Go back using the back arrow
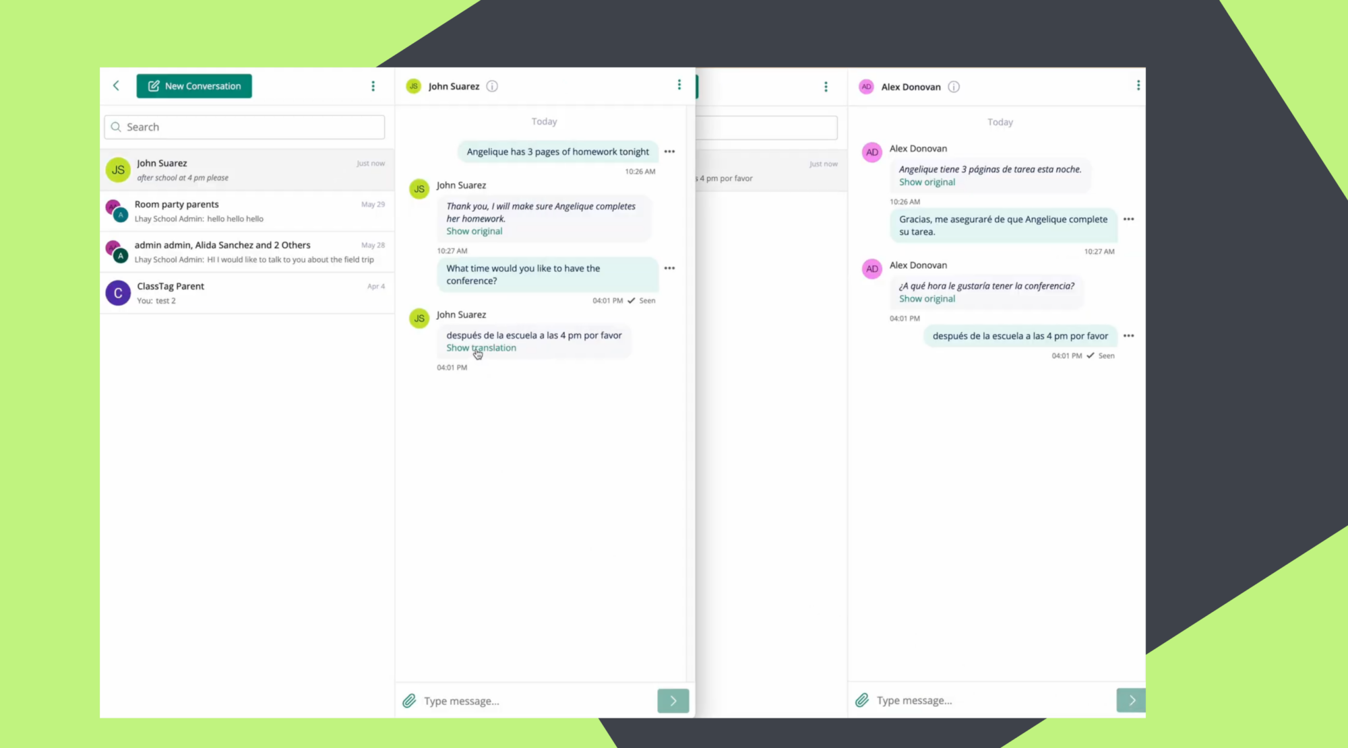1348x748 pixels. pos(116,86)
